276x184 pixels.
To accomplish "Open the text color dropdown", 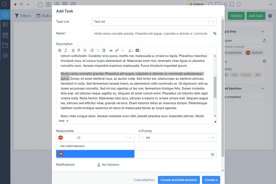I will pyautogui.click(x=131, y=50).
